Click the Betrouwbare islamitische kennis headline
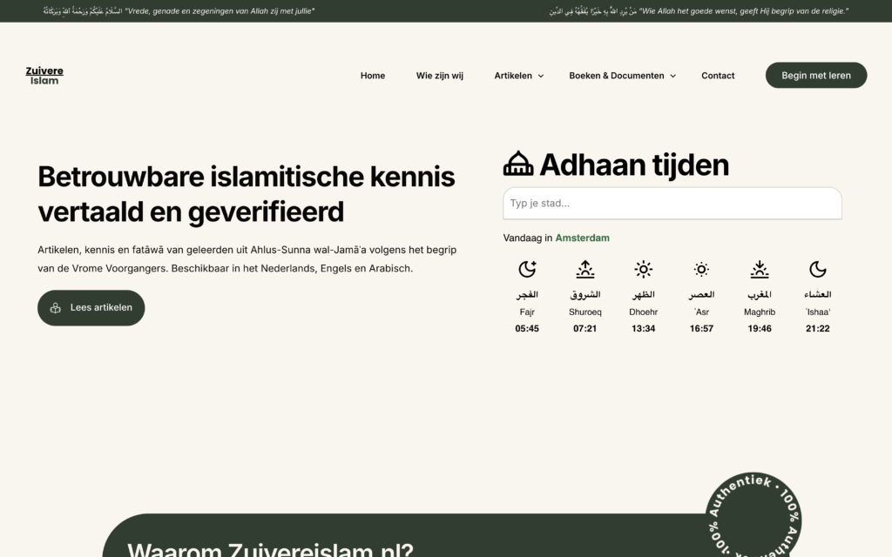This screenshot has height=557, width=892. pos(247,194)
